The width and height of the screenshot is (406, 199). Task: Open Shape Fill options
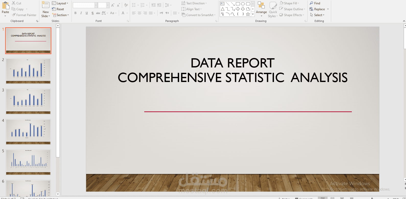[289, 3]
